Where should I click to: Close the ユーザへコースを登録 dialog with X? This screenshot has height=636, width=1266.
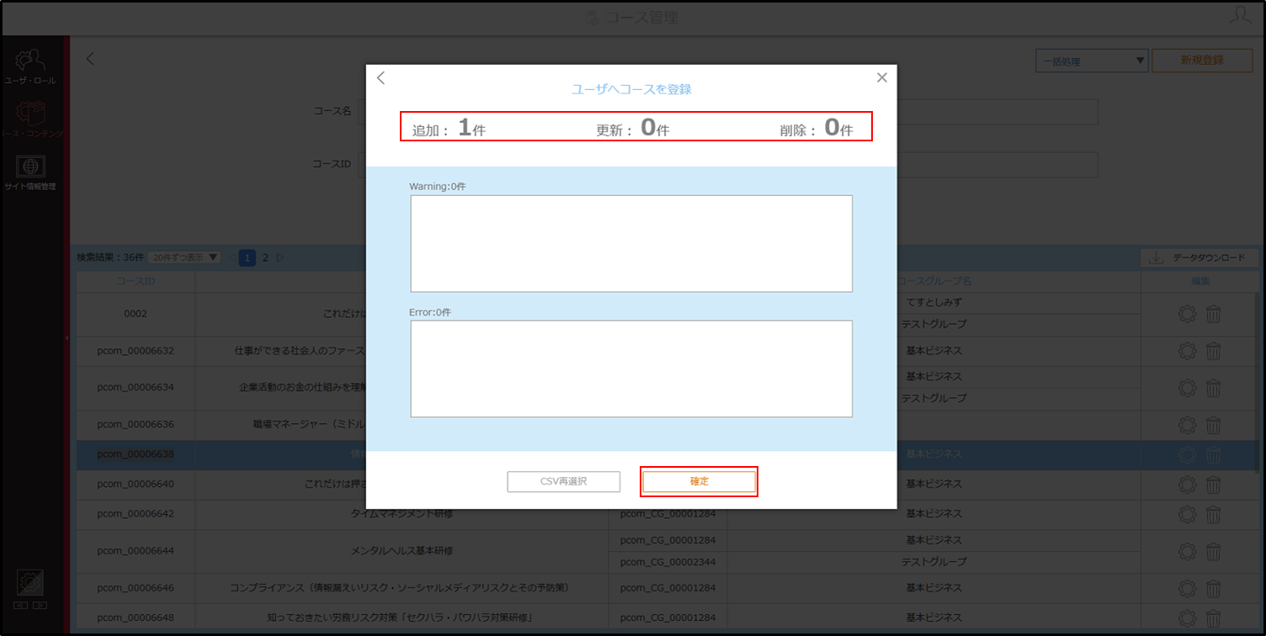click(882, 77)
